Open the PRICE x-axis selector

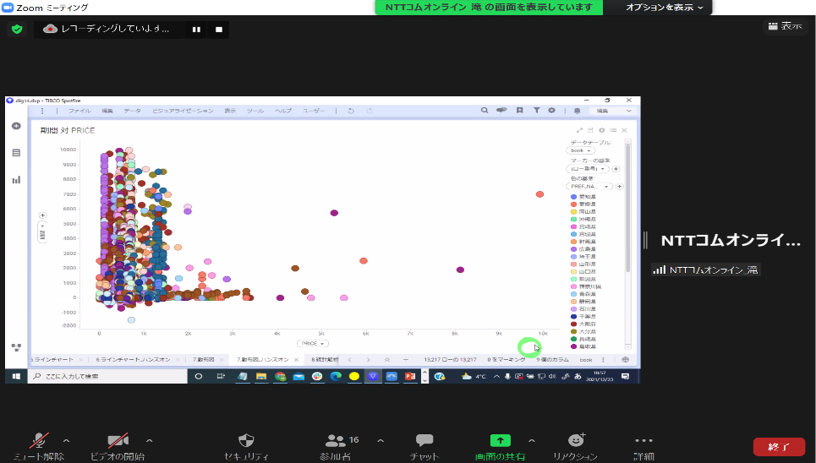(313, 343)
